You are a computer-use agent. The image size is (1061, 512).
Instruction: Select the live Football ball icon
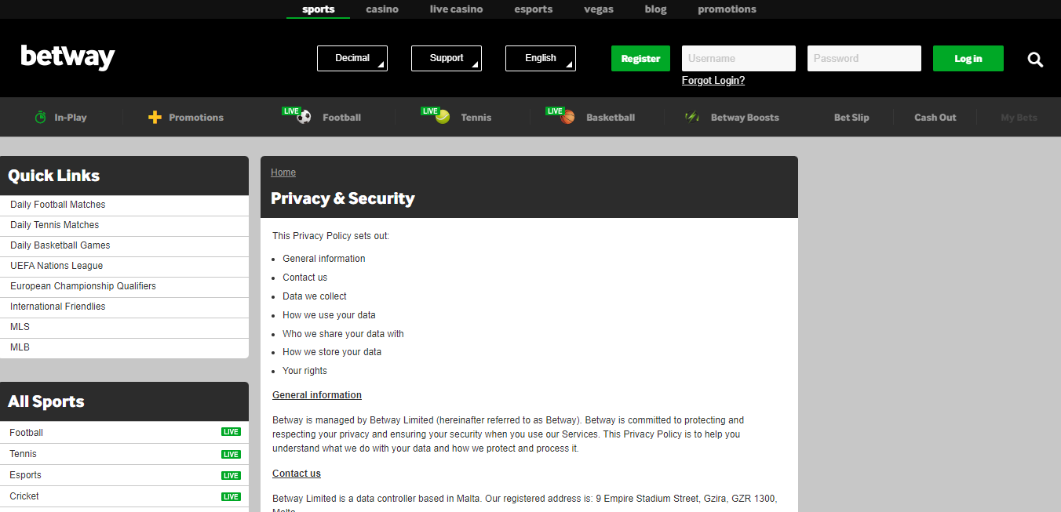304,117
